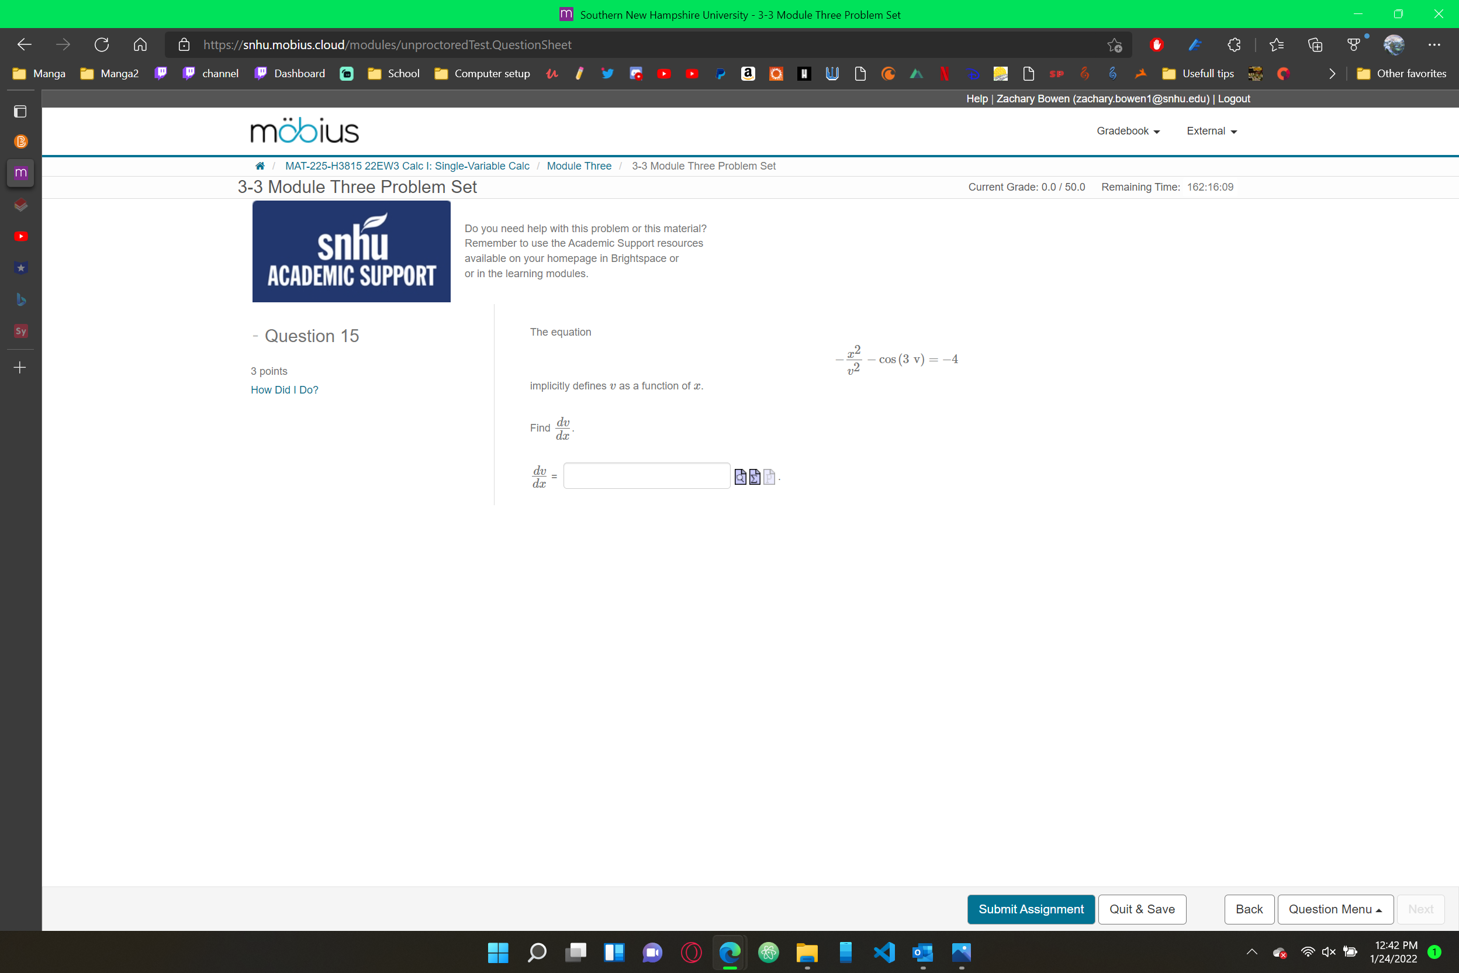Collapse the Question 15 section

click(255, 336)
